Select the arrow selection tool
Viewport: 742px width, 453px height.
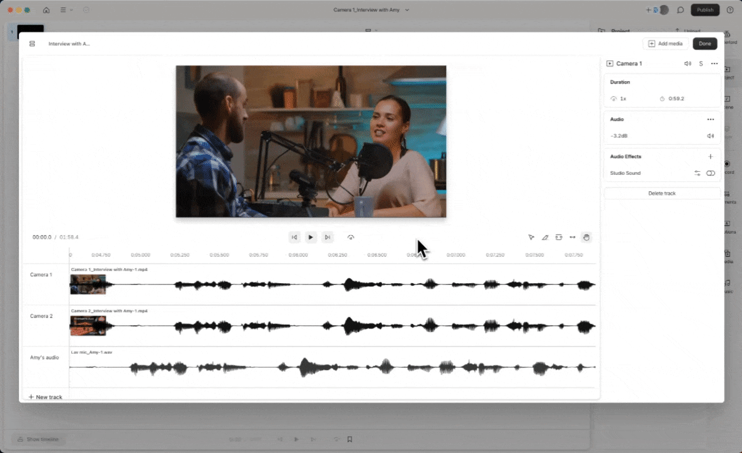531,237
